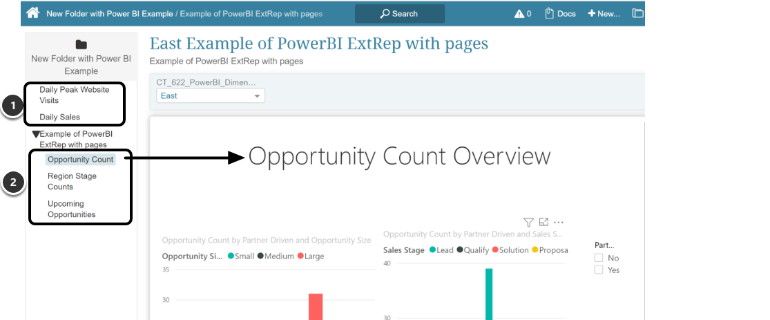The image size is (770, 320).
Task: Click the Qualify legend item
Action: pos(473,250)
